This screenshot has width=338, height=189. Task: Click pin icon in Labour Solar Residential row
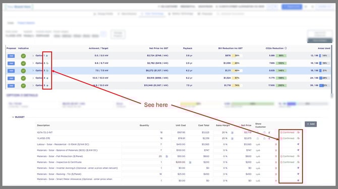(x=298, y=144)
